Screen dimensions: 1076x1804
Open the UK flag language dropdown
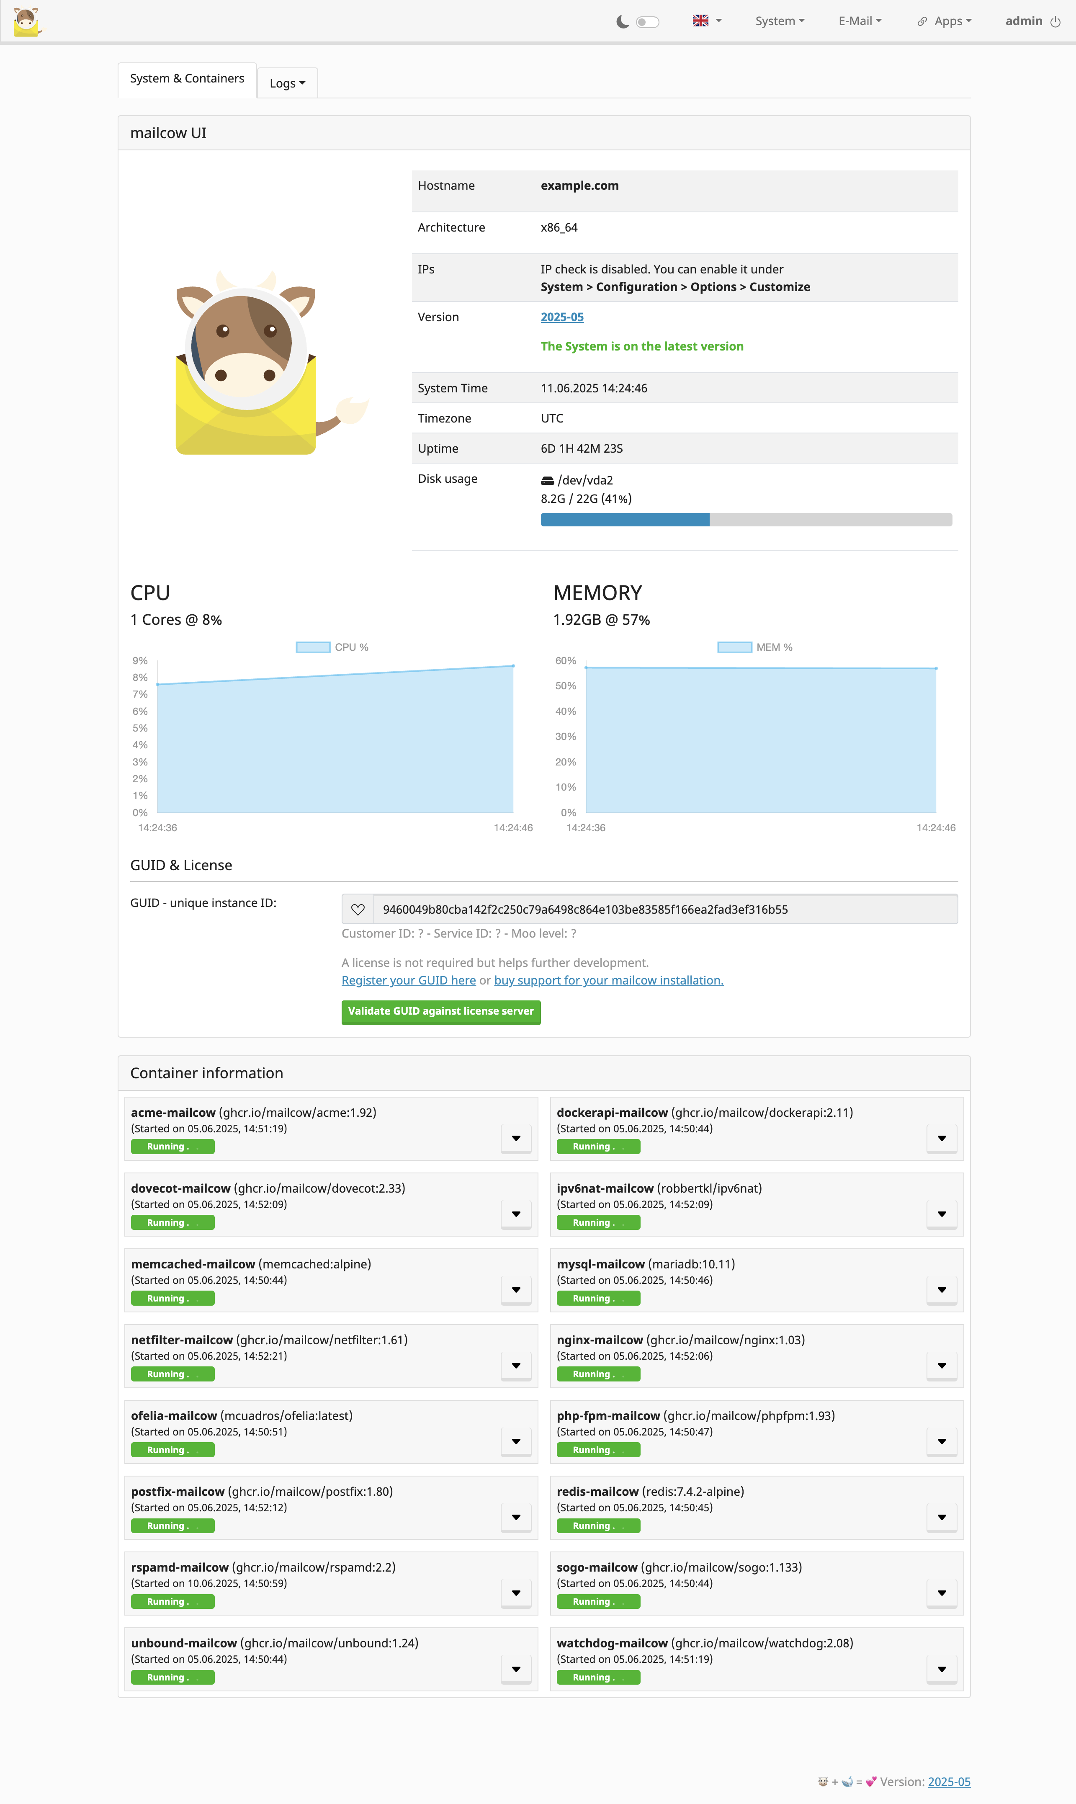(707, 21)
